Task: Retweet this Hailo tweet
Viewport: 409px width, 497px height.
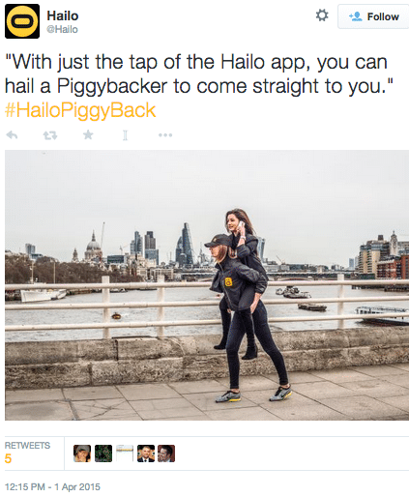Action: [50, 135]
